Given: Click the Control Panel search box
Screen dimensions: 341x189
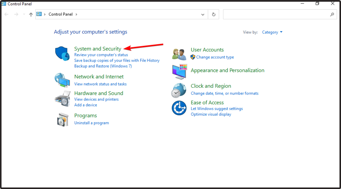Looking at the screenshot, I should 277,14.
